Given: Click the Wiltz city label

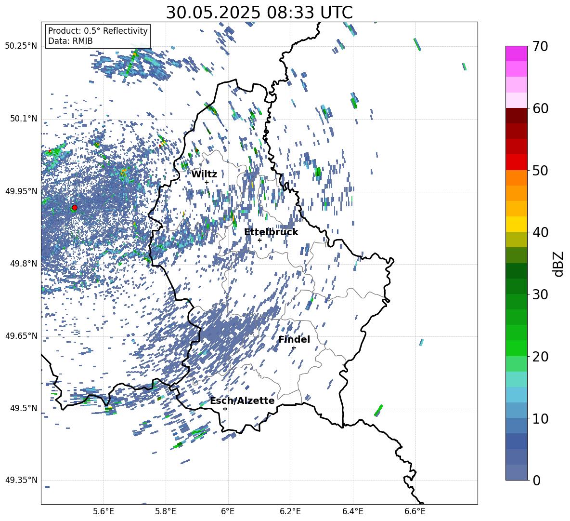Looking at the screenshot, I should [204, 174].
